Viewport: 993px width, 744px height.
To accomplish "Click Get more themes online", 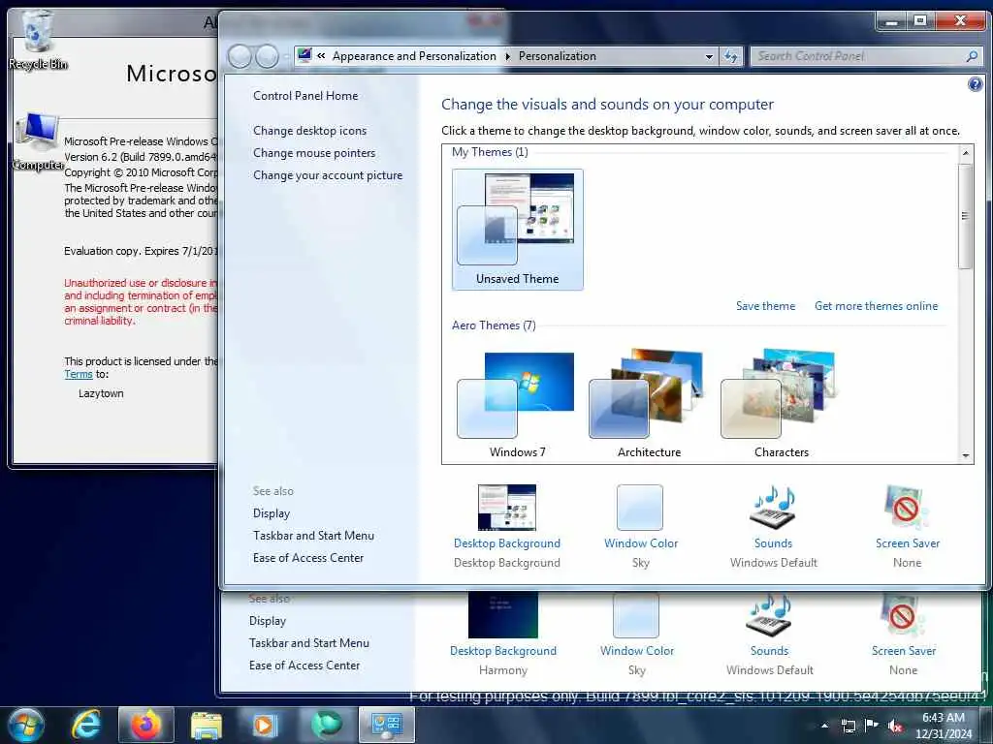I will click(876, 306).
